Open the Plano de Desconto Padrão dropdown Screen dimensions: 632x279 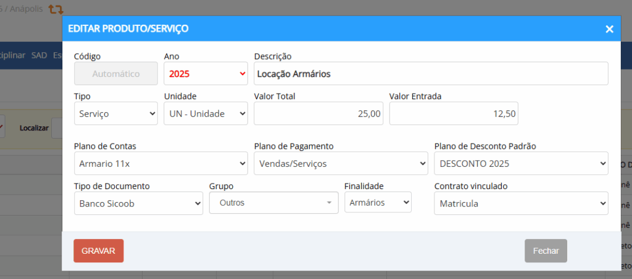click(521, 164)
